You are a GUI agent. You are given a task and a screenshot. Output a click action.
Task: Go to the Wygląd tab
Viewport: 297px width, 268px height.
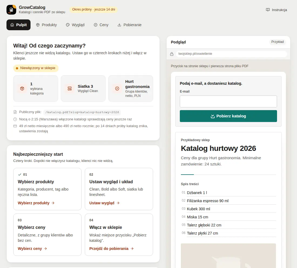click(x=75, y=25)
